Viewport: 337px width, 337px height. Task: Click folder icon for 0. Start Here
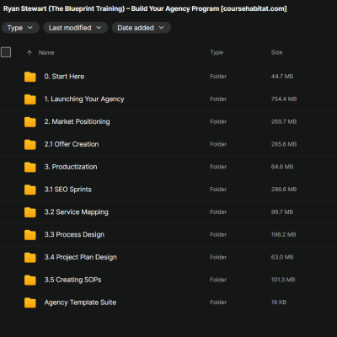[30, 77]
